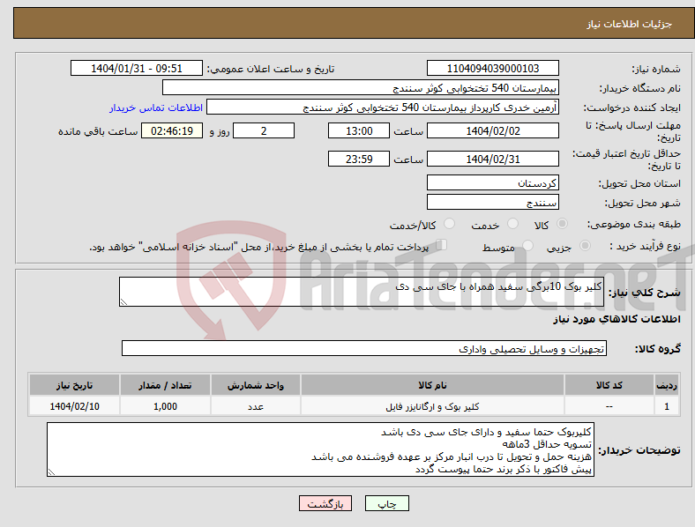This screenshot has width=695, height=527.
Task: Click the quantity cell 1,000
Action: (165, 406)
